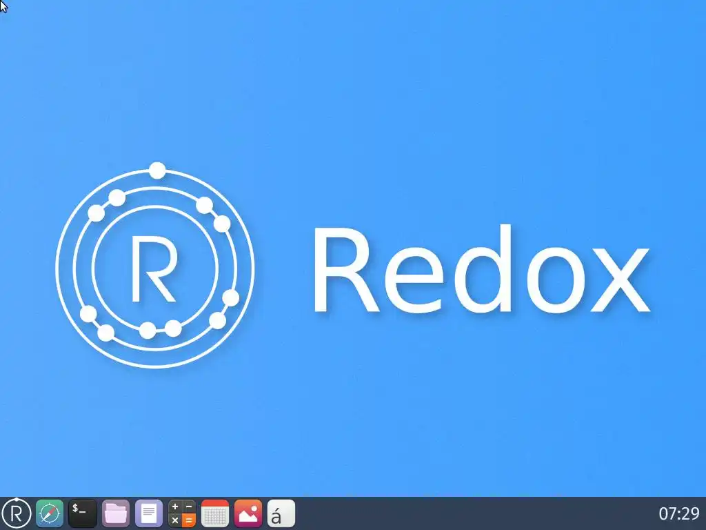
Task: Open the calendar app icon
Action: (x=215, y=513)
